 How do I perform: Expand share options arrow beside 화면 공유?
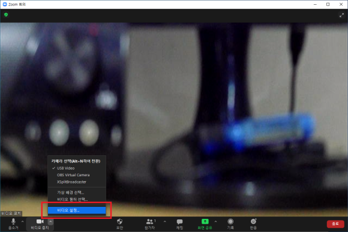(x=216, y=222)
